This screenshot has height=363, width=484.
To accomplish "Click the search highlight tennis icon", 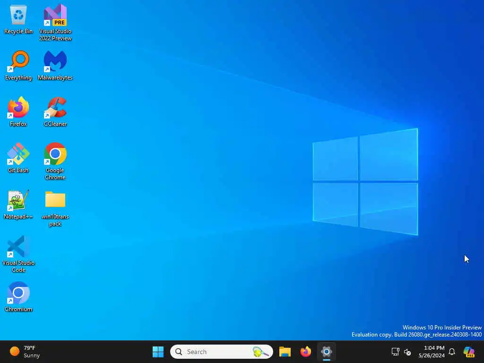I will [260, 352].
